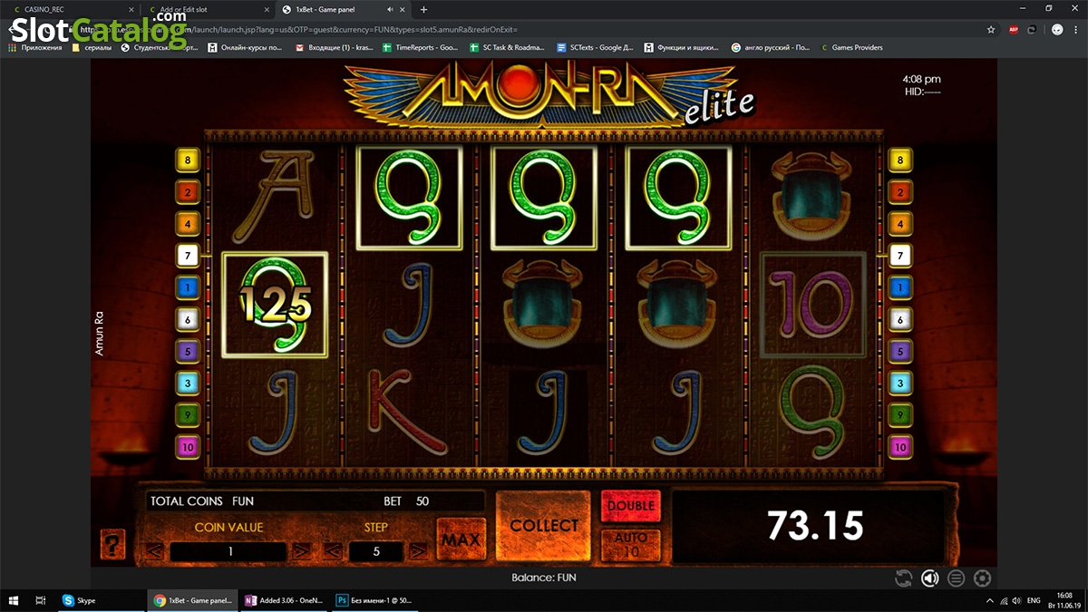Start autoplay with AUTO 10 button
1088x612 pixels.
(x=630, y=545)
